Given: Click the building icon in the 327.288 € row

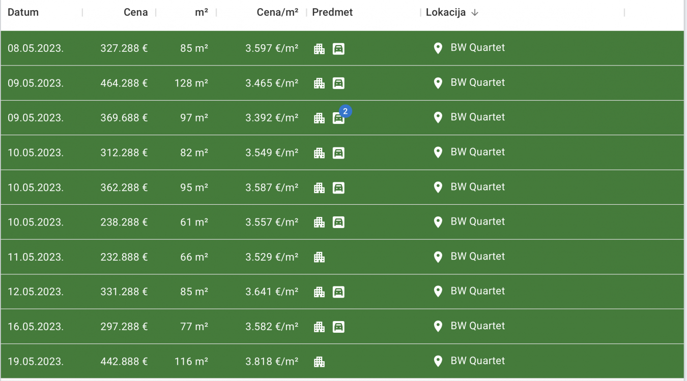Looking at the screenshot, I should (319, 49).
